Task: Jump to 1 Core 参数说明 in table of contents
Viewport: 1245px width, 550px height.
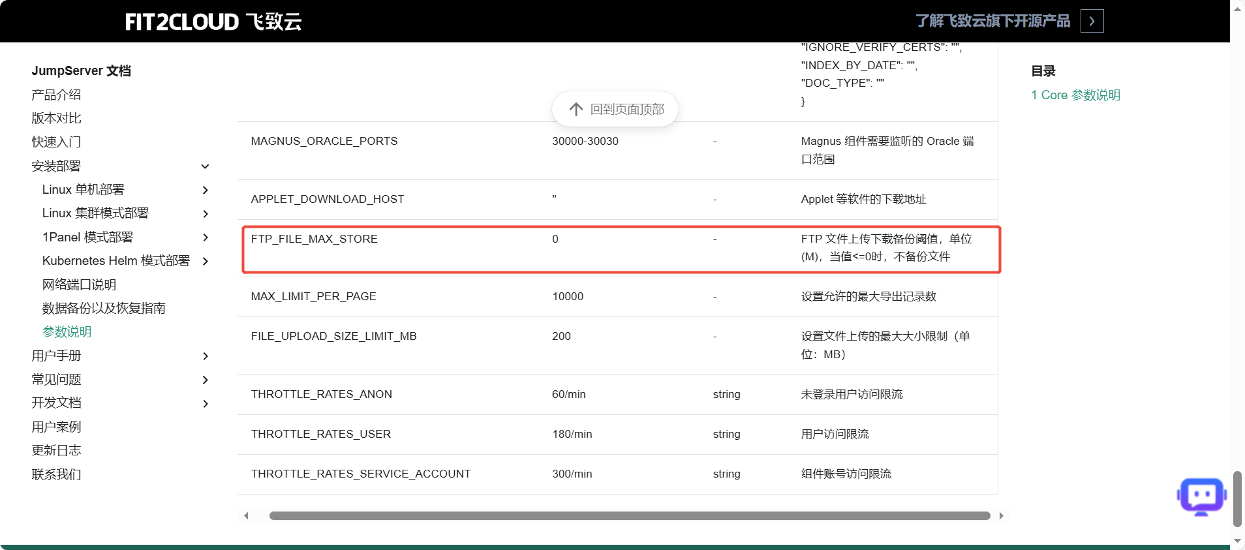Action: click(x=1075, y=95)
